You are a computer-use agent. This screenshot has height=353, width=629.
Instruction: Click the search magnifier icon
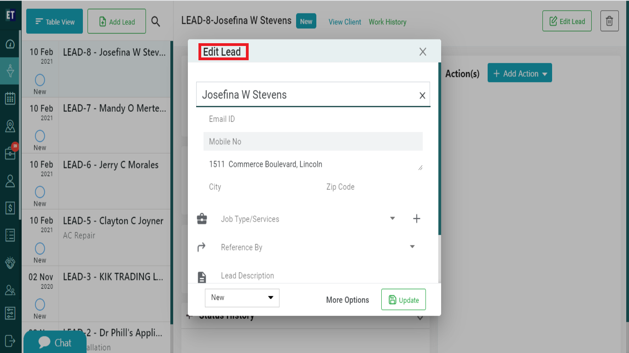pos(156,22)
